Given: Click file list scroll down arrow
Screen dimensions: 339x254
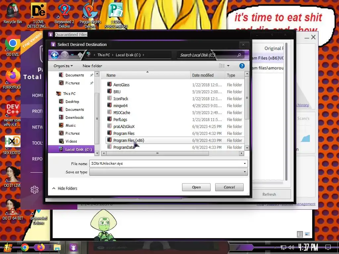Looking at the screenshot, I should tap(247, 148).
